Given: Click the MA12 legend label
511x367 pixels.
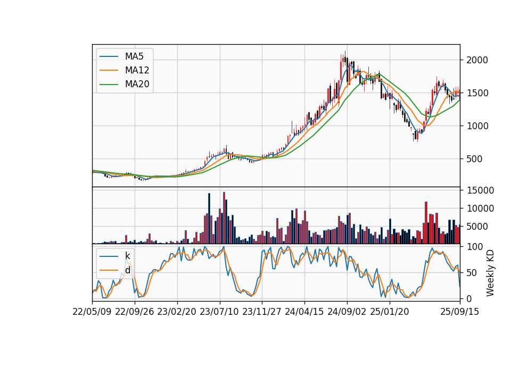Looking at the screenshot, I should click(137, 70).
